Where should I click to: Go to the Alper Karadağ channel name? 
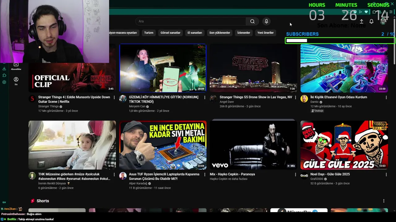(138, 183)
